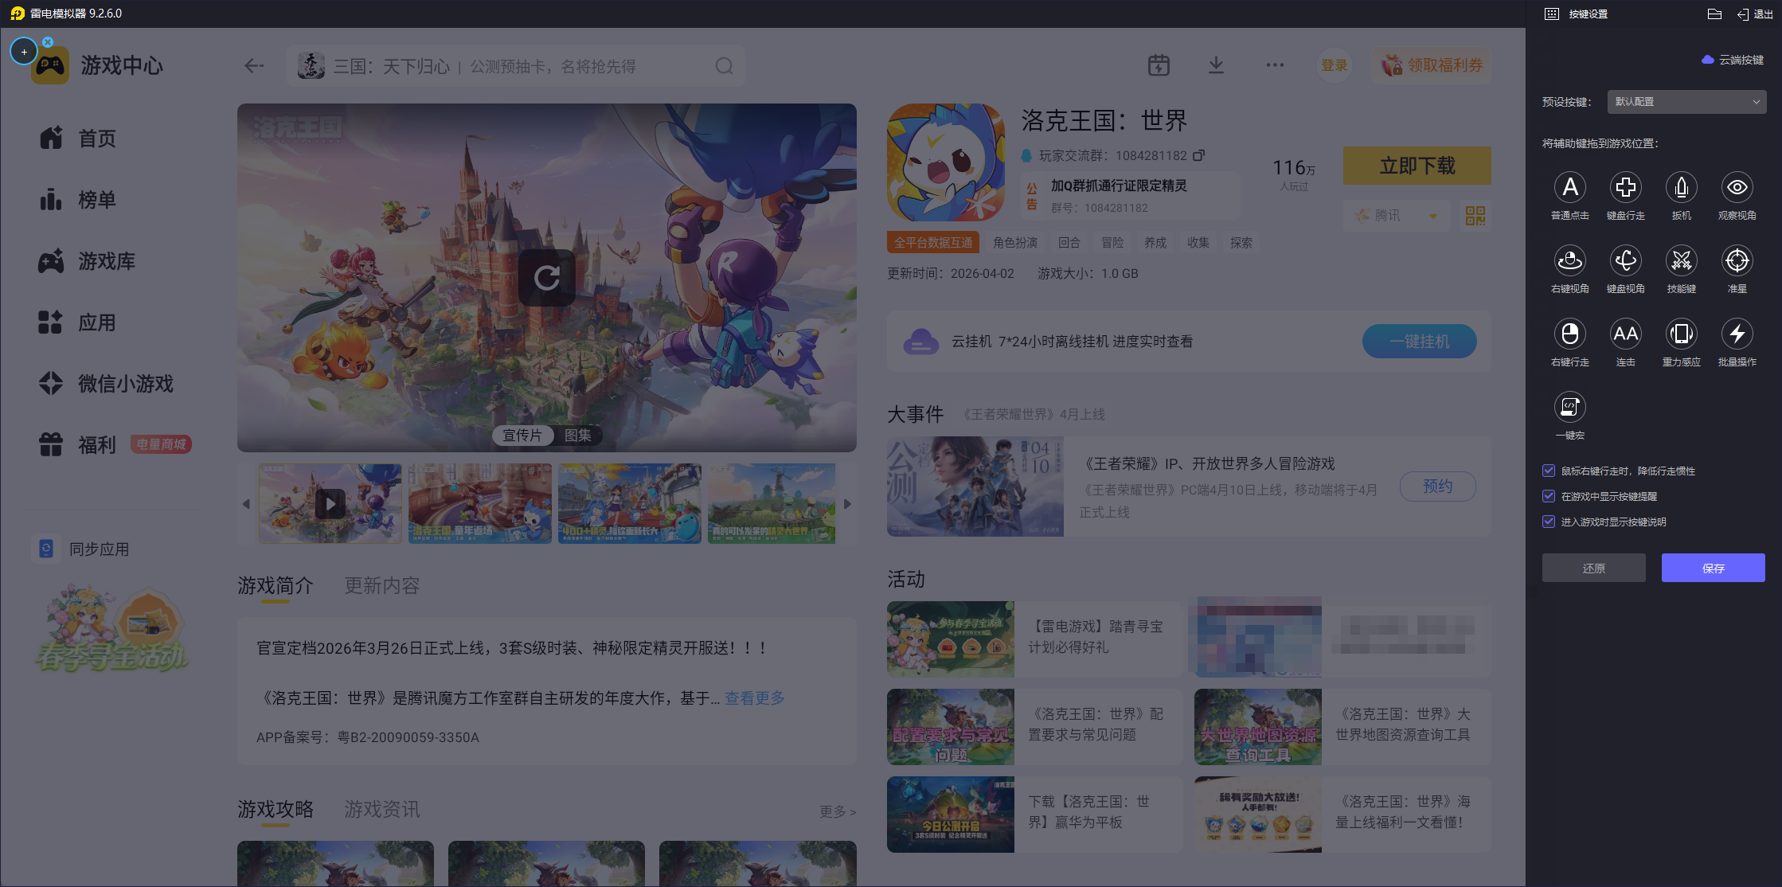Switch to the 更新内容 tab
Image resolution: width=1782 pixels, height=887 pixels.
[x=381, y=586]
